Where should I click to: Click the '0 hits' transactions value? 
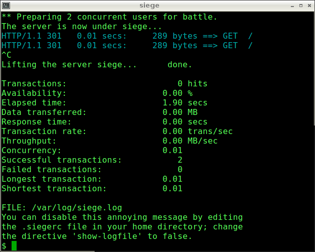click(192, 84)
